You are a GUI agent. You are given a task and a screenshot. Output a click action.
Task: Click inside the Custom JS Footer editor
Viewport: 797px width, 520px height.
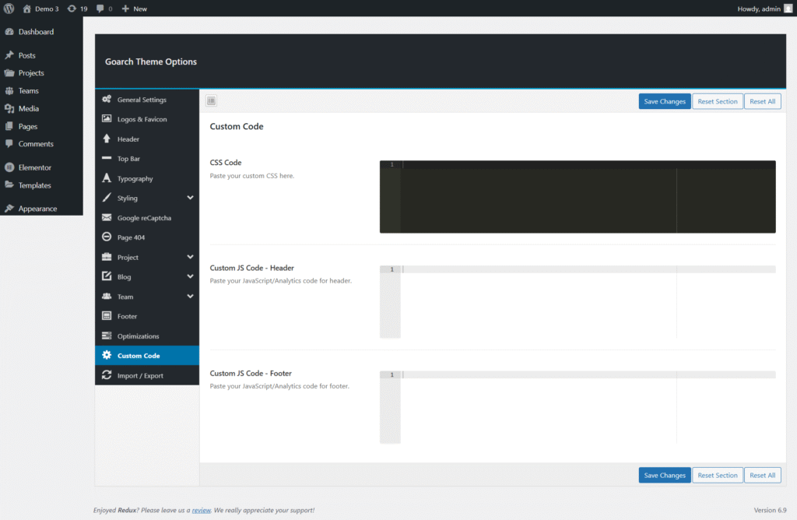click(578, 407)
